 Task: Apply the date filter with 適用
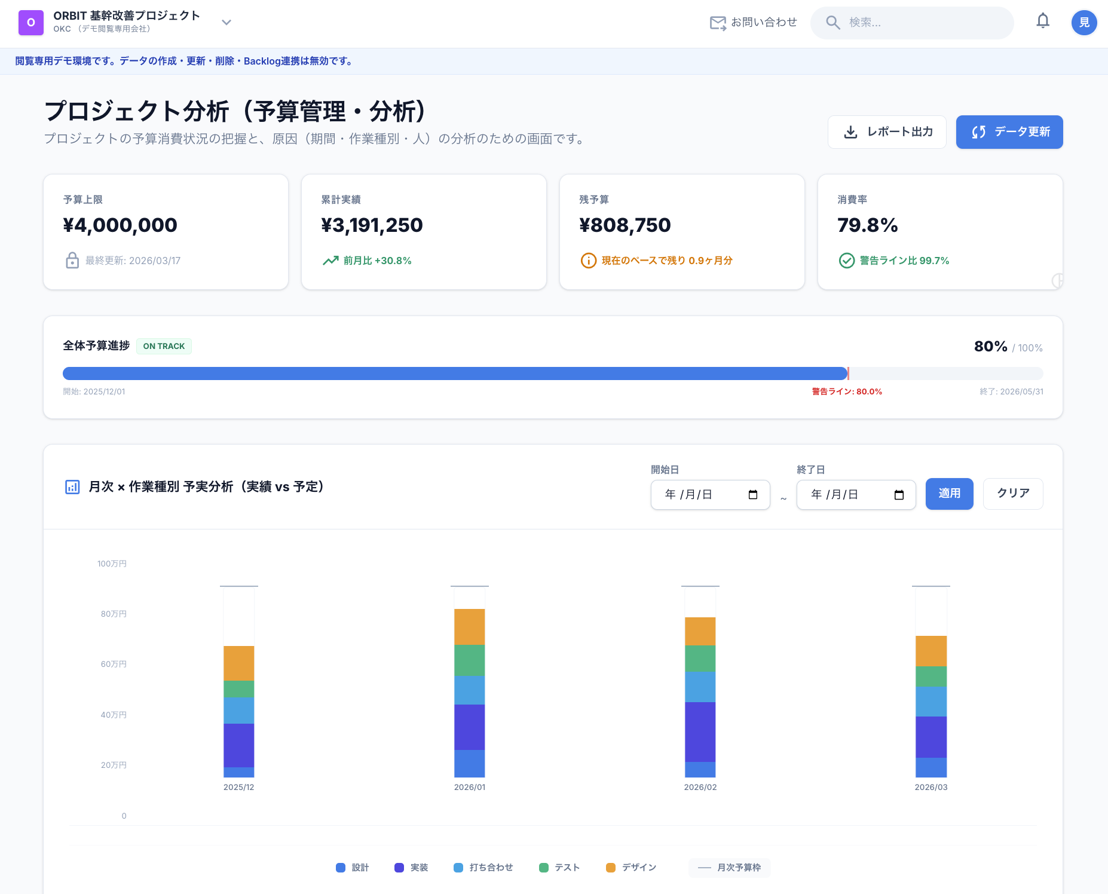[x=949, y=494]
